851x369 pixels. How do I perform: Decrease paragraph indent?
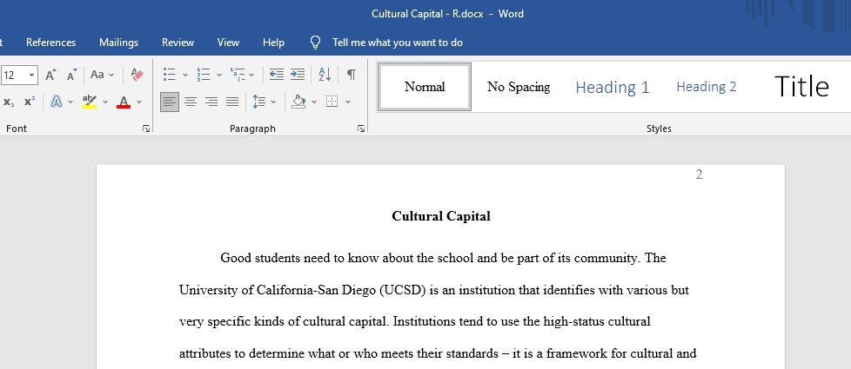(x=277, y=75)
